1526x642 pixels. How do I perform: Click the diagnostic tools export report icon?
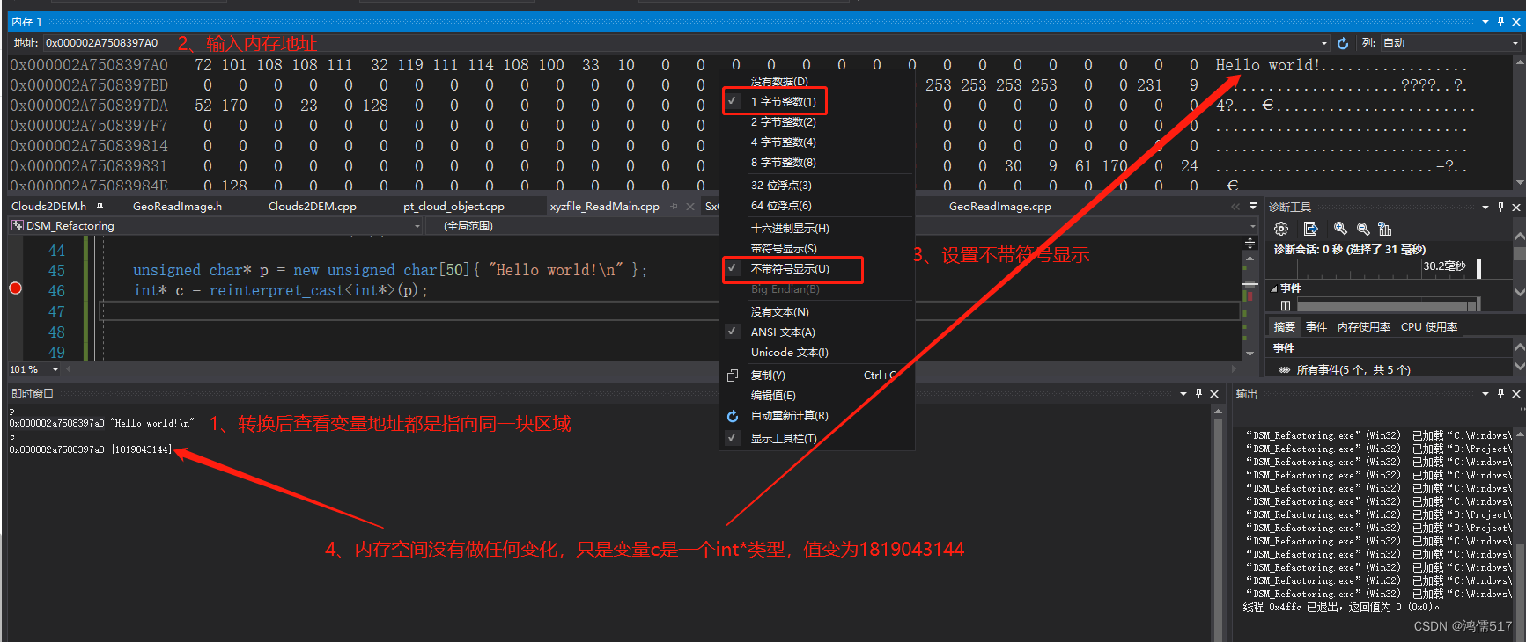(x=1310, y=229)
